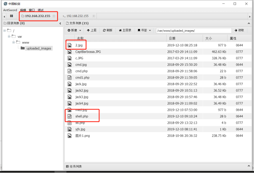Viewport: 254px width, 173px height.
Task: Open the 书签 bookmarks dropdown
Action: [x=144, y=30]
